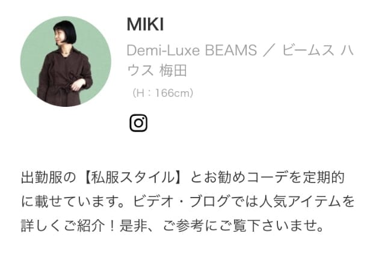The width and height of the screenshot is (379, 254).
Task: Select the お勧めコーデ phrase in the bio
Action: pos(245,177)
